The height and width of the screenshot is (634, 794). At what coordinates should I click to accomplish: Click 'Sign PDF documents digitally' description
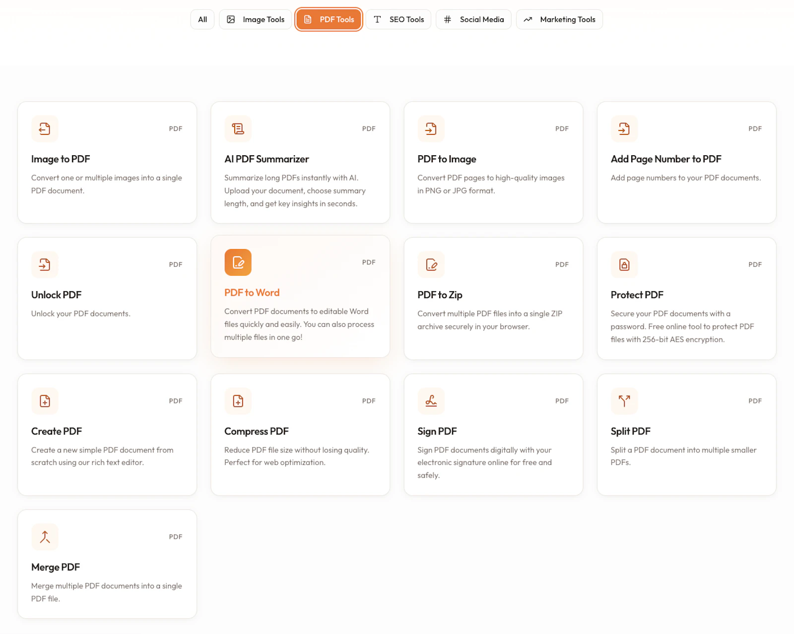(484, 462)
